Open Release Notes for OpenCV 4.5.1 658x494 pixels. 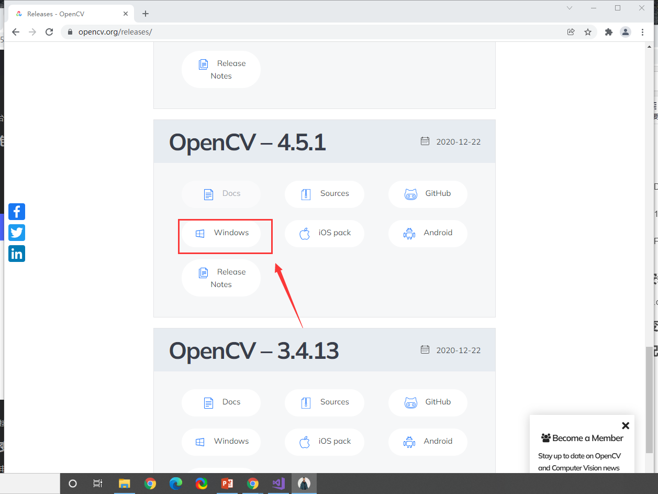(x=221, y=278)
